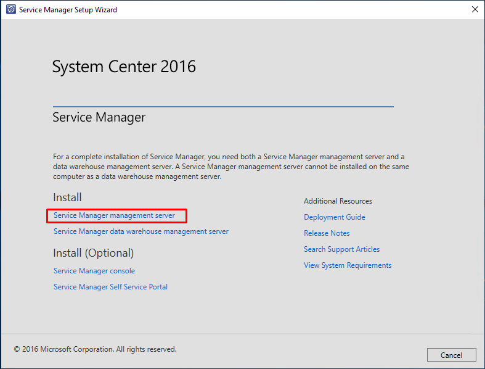Click View System Requirements
This screenshot has height=369, width=485.
point(348,265)
